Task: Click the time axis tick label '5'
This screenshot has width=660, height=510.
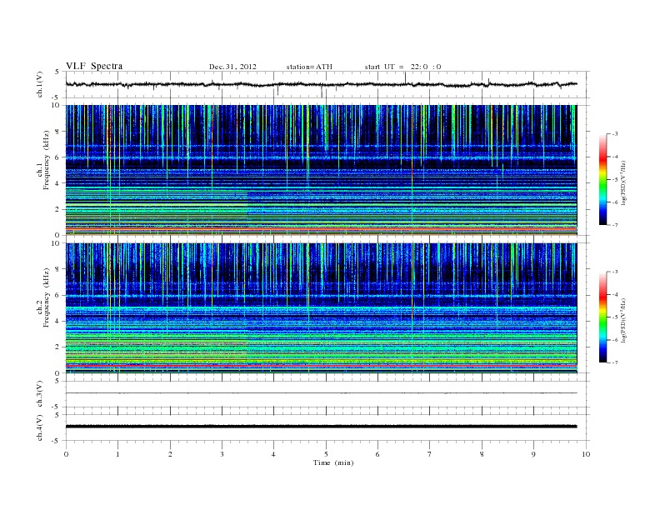Action: [x=326, y=454]
